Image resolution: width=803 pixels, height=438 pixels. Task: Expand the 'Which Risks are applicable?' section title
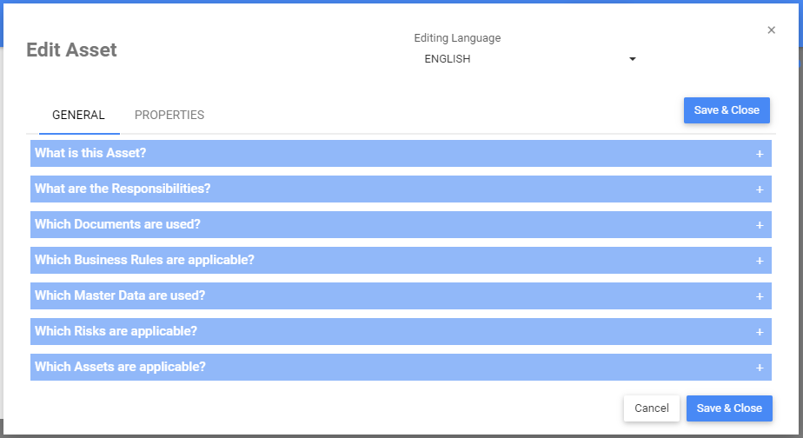tap(116, 332)
